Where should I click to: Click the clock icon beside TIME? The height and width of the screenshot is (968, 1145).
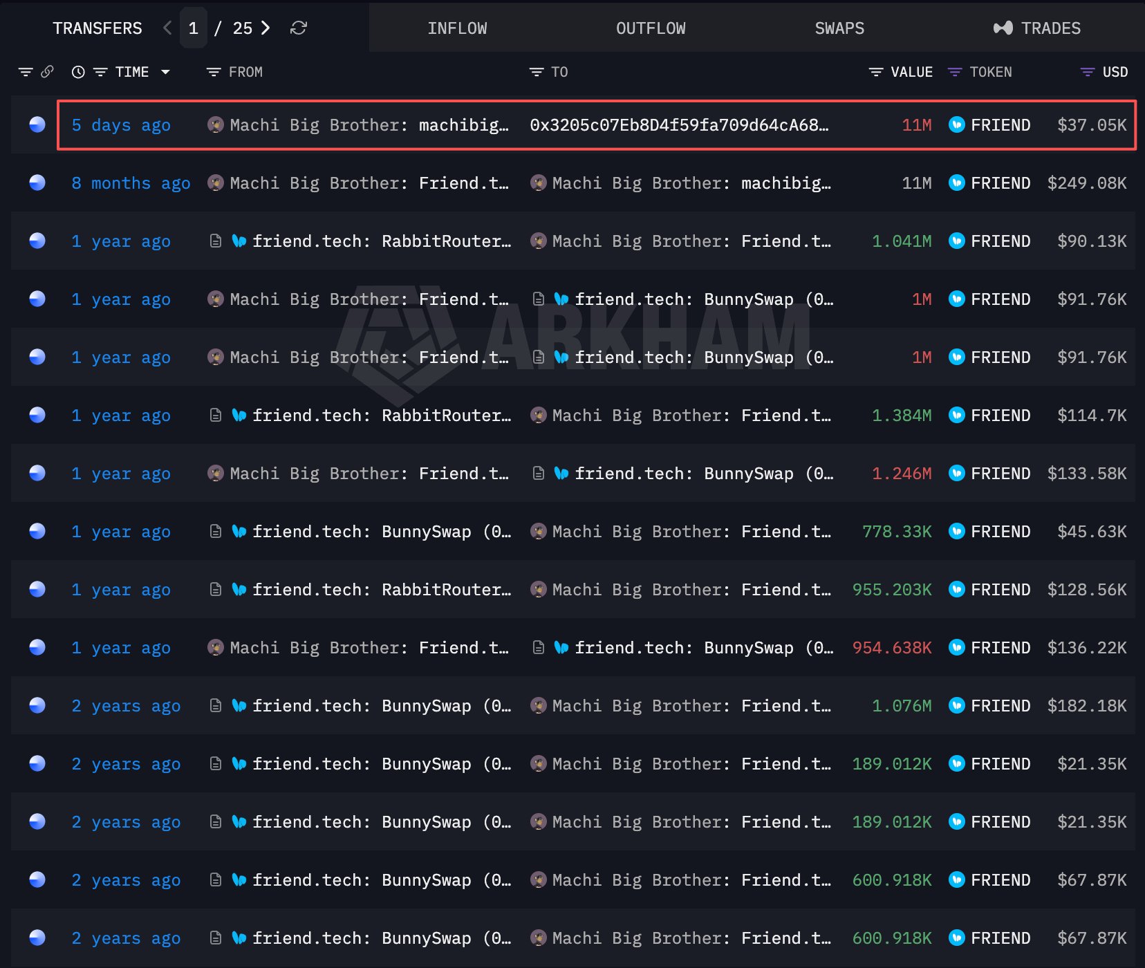click(x=78, y=72)
